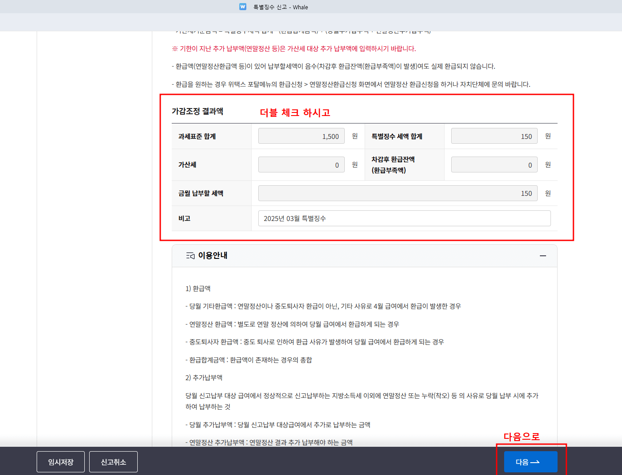Click the 차감후 환급잔액 field

click(x=494, y=165)
